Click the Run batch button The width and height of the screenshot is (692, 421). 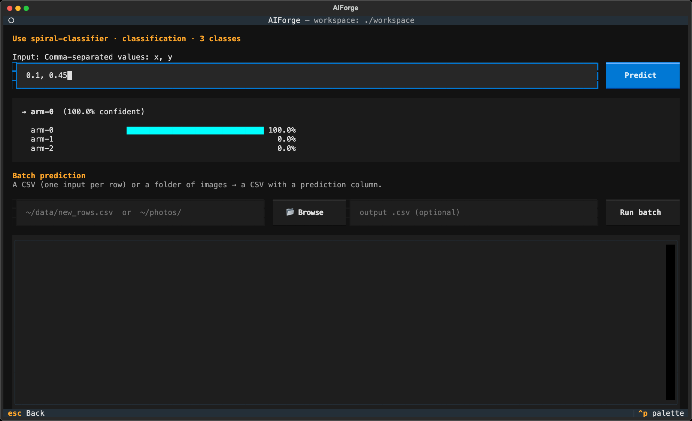point(643,212)
